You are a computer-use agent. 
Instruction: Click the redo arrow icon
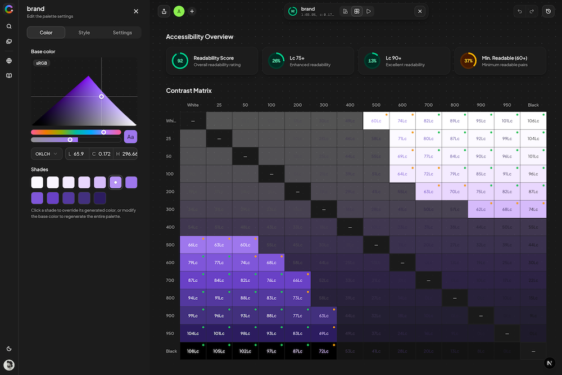[x=532, y=11]
